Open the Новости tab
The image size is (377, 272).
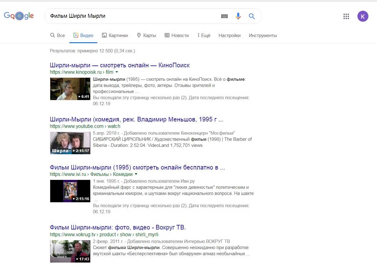click(x=177, y=35)
